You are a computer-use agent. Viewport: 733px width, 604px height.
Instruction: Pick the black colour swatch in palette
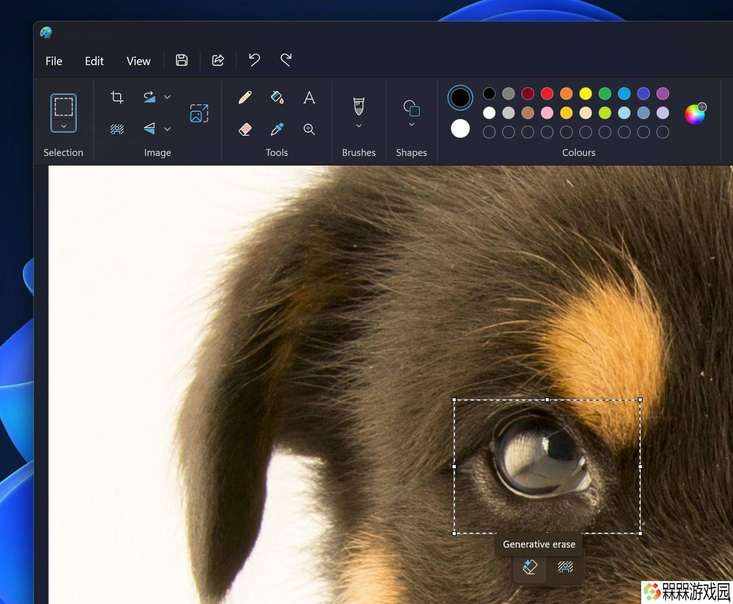tap(489, 94)
